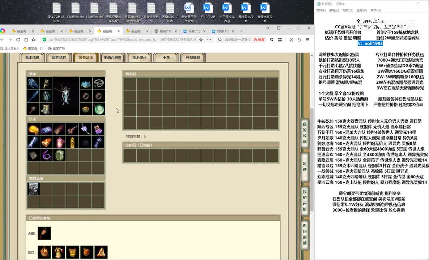
Task: Select the 副本攻略1.5版本 desktop file
Action: click(x=56, y=13)
